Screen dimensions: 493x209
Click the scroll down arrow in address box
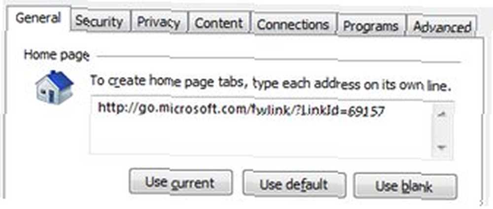[x=442, y=147]
